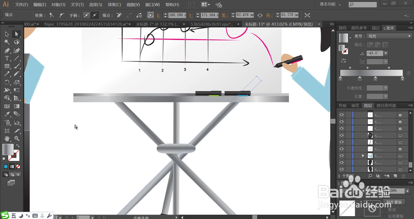Switch to the 路径查找器 panel tab
414x219 pixels.
386,105
